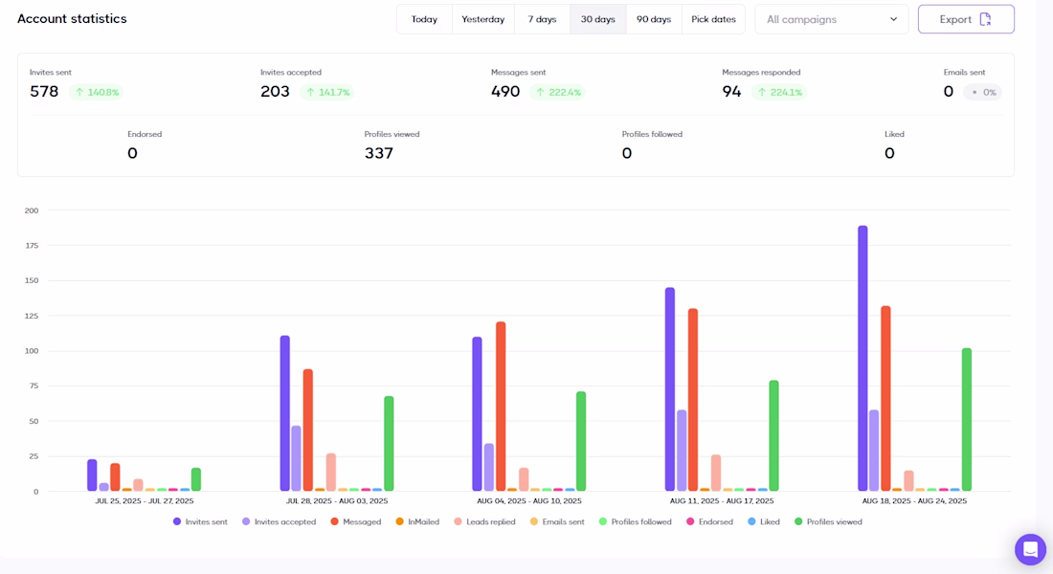This screenshot has width=1053, height=574.
Task: Toggle Profiles viewed legend series
Action: (x=828, y=521)
